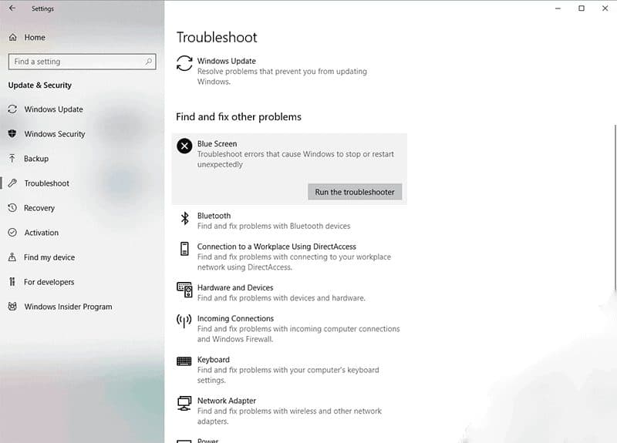This screenshot has height=443, width=617.
Task: Click the Incoming Connections antenna icon
Action: 184,321
